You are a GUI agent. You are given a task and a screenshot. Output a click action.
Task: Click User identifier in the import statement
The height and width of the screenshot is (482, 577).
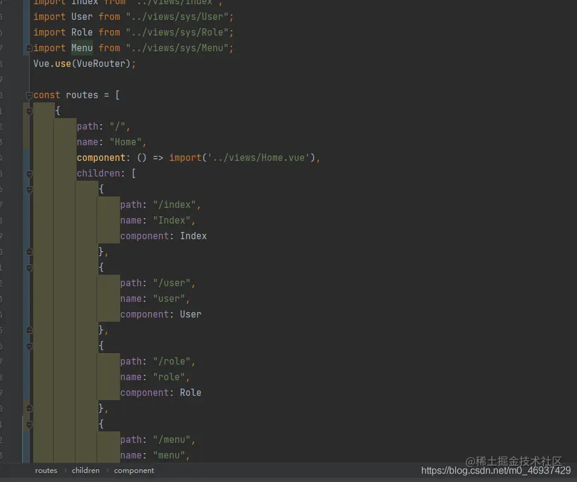(x=82, y=17)
